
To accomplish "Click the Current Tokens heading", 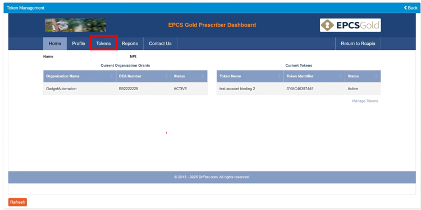I will tap(299, 66).
